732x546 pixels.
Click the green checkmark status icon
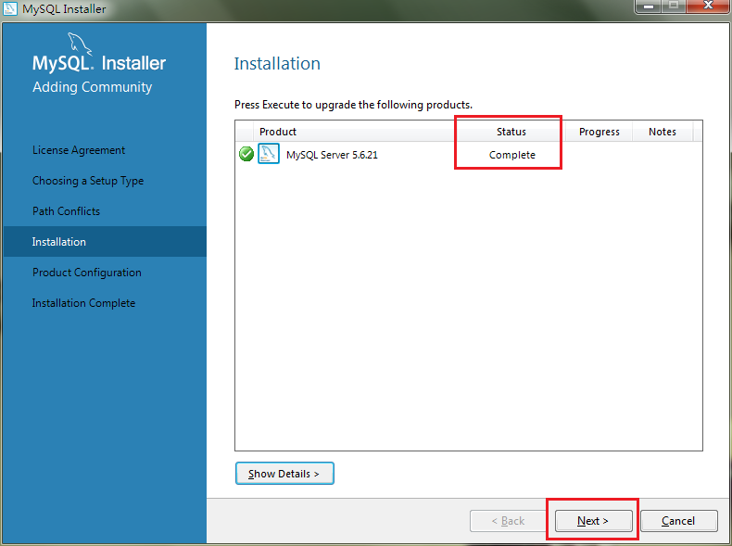[246, 154]
